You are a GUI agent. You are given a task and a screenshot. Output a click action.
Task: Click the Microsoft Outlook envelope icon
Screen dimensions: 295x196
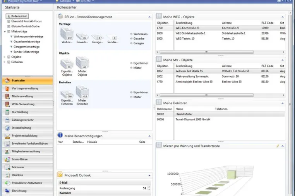tap(60, 175)
